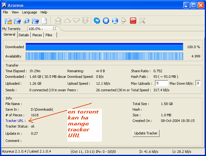Image resolution: width=206 pixels, height=156 pixels.
Task: Open the Language menu
Action: 29,12
